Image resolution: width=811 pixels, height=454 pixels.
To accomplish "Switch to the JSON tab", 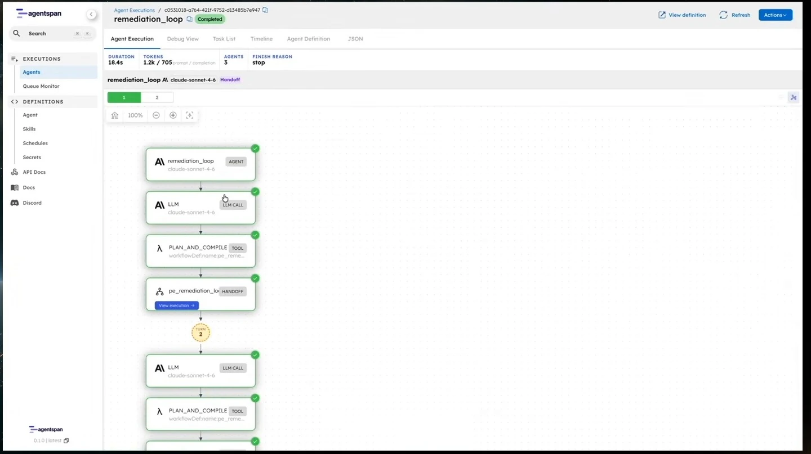I will click(355, 39).
